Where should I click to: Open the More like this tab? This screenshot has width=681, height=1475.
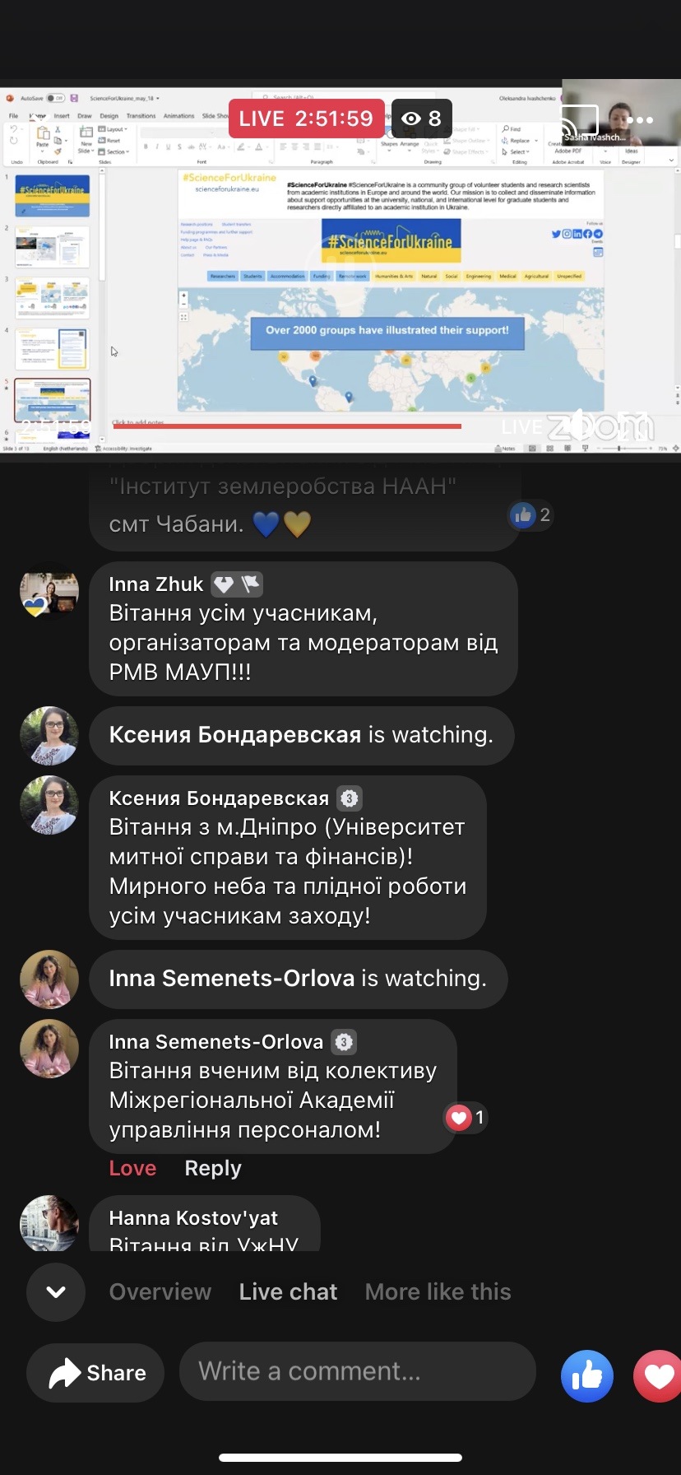[x=438, y=1291]
